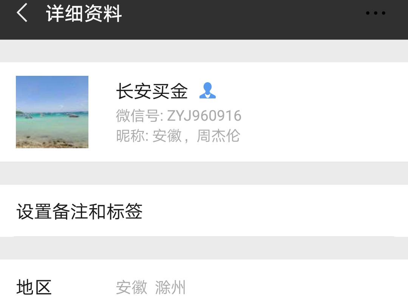
Task: Select the contact name 长安买金
Action: (152, 91)
